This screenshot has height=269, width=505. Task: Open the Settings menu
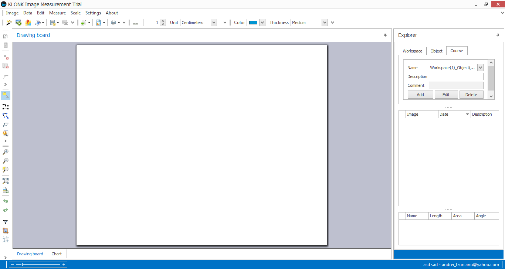pyautogui.click(x=93, y=13)
